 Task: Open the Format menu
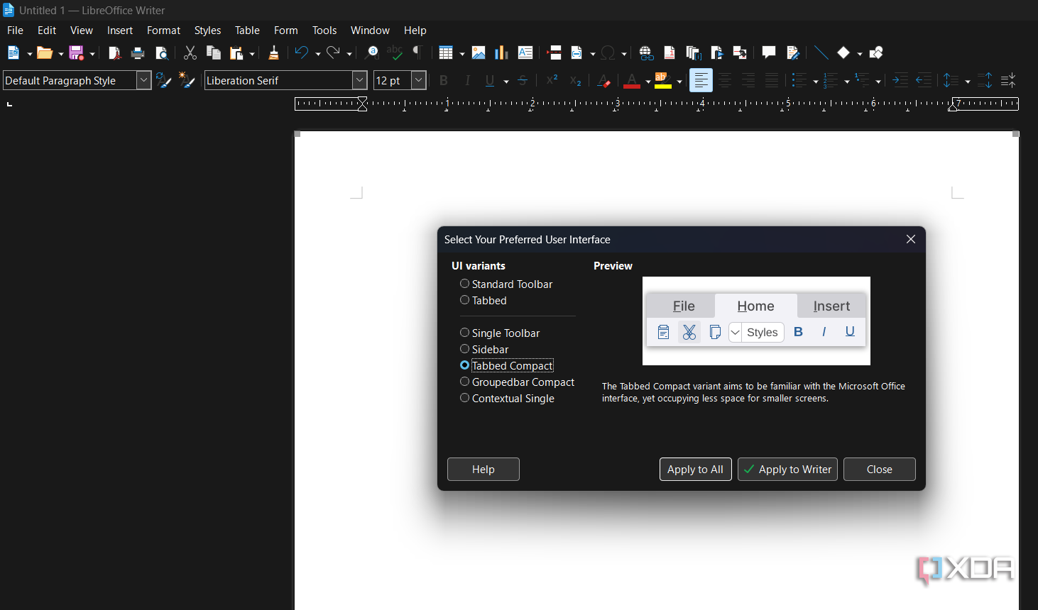pyautogui.click(x=163, y=30)
